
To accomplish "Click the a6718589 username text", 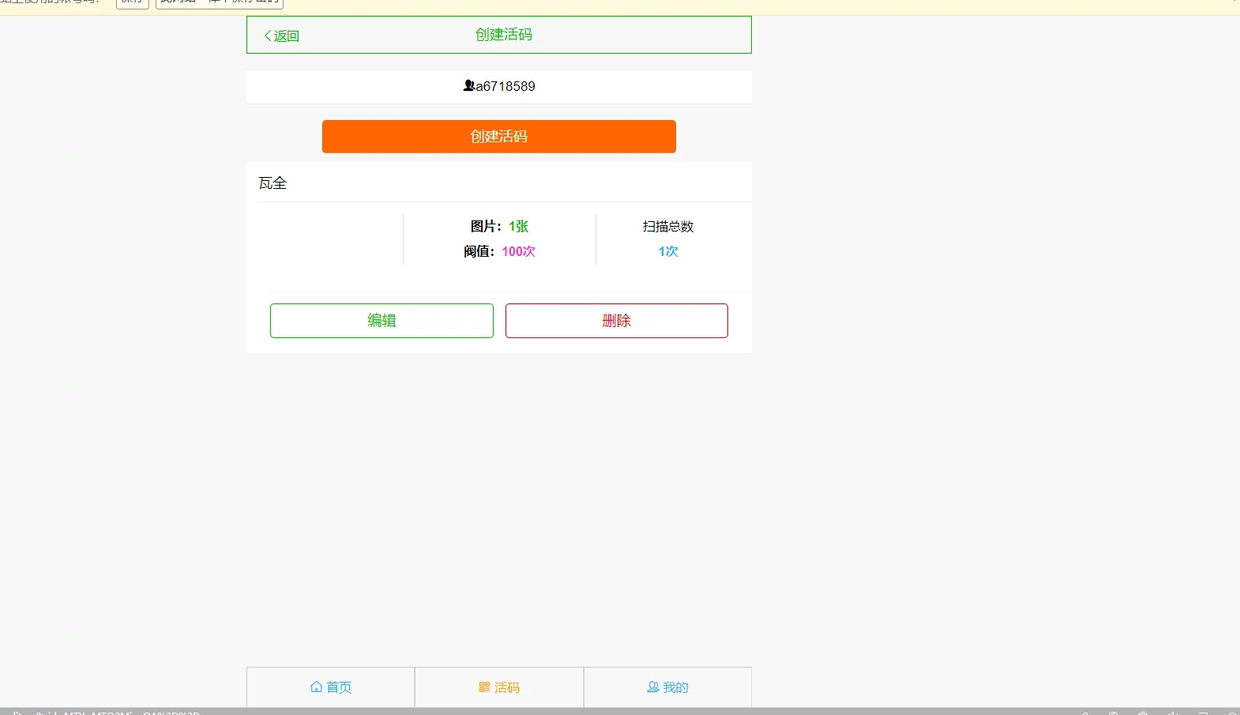I will click(x=505, y=86).
